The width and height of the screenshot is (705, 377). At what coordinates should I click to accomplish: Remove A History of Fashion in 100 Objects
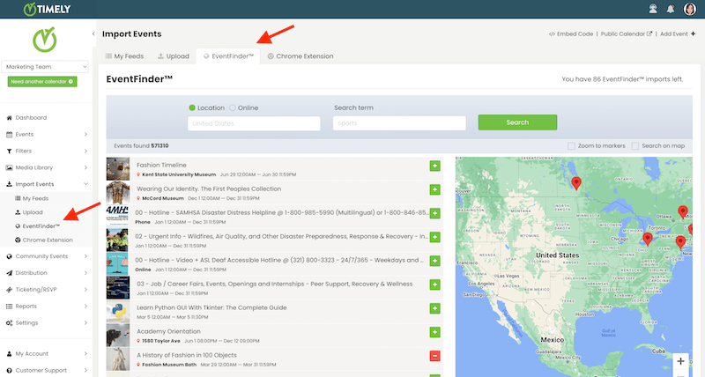434,357
